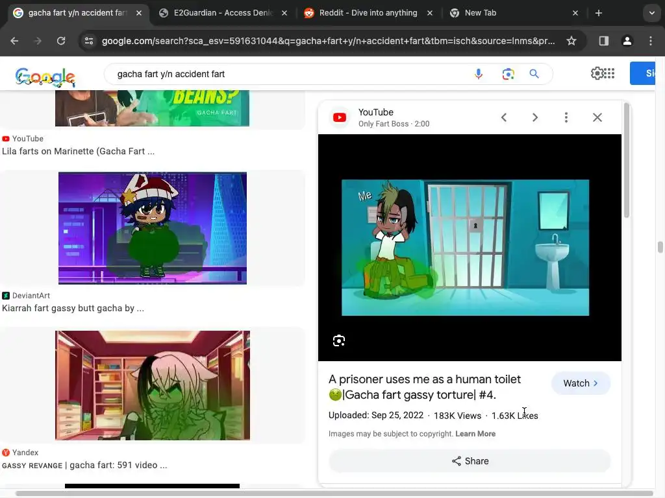Close the gacha fart search tab
Image resolution: width=665 pixels, height=498 pixels.
(139, 13)
